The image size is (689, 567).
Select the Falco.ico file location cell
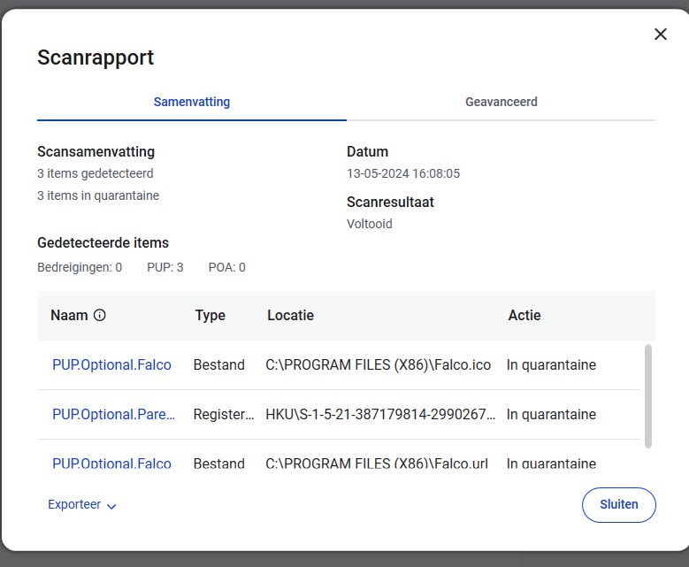tap(378, 364)
